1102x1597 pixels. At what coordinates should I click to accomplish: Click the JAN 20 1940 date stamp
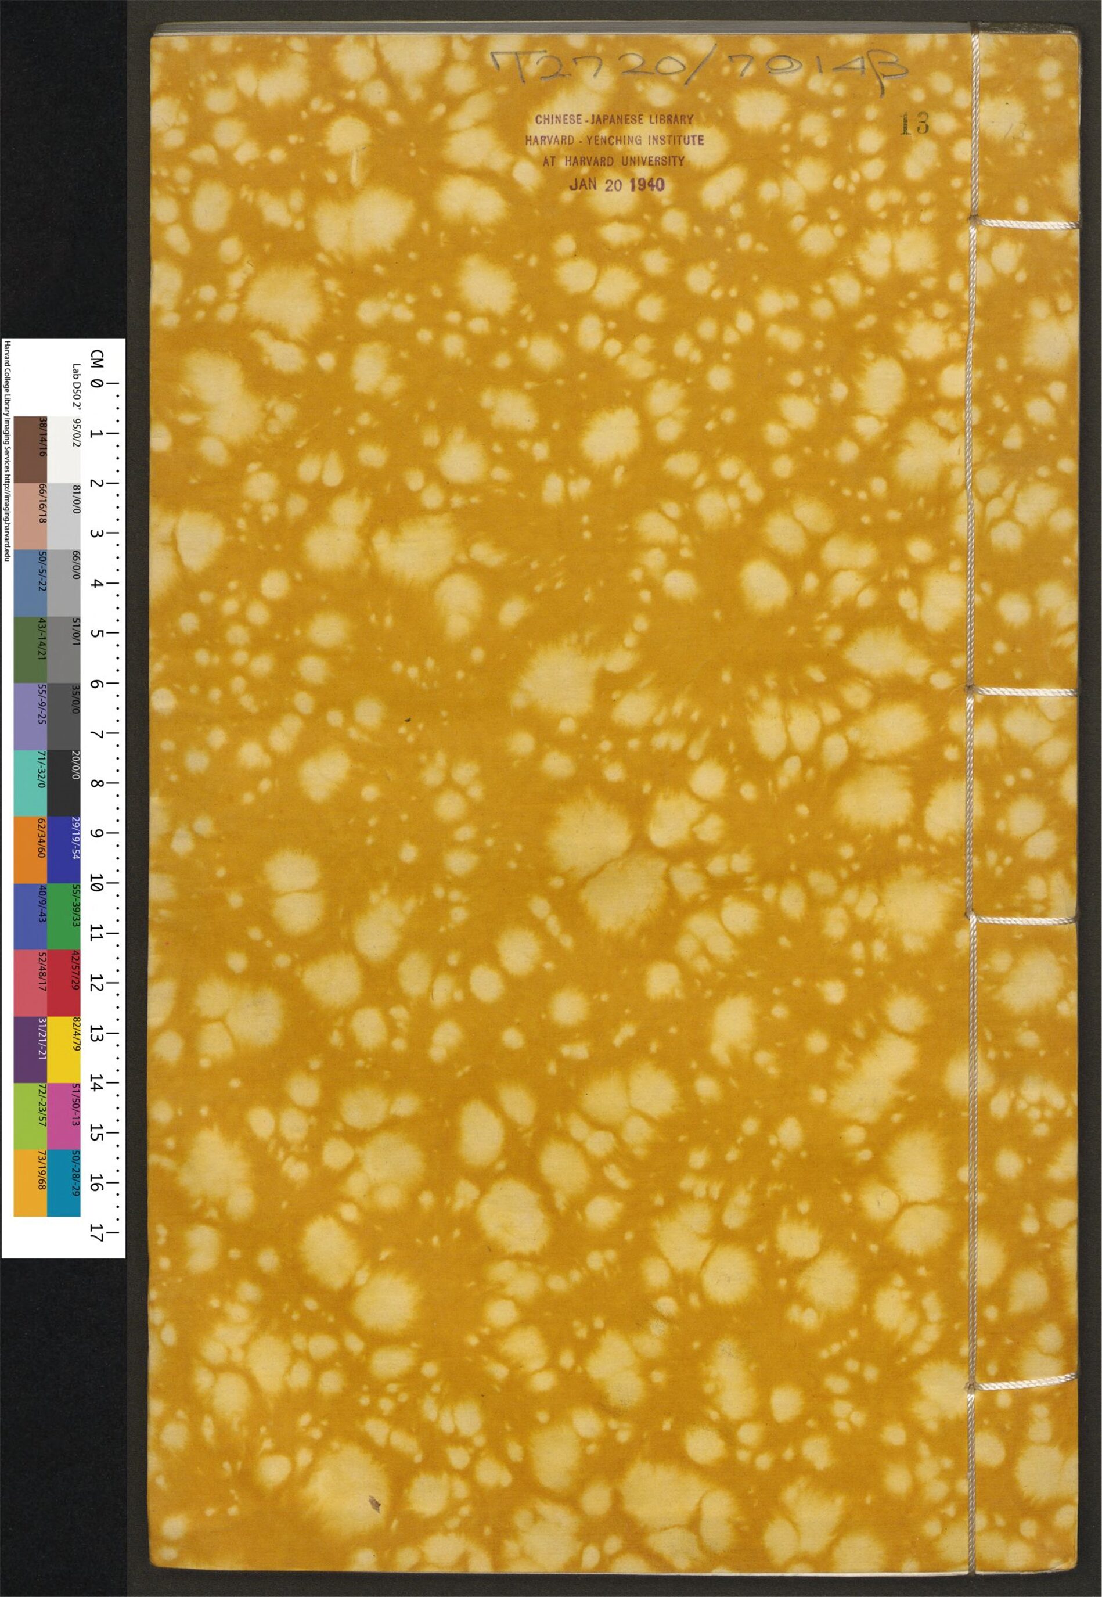click(616, 185)
